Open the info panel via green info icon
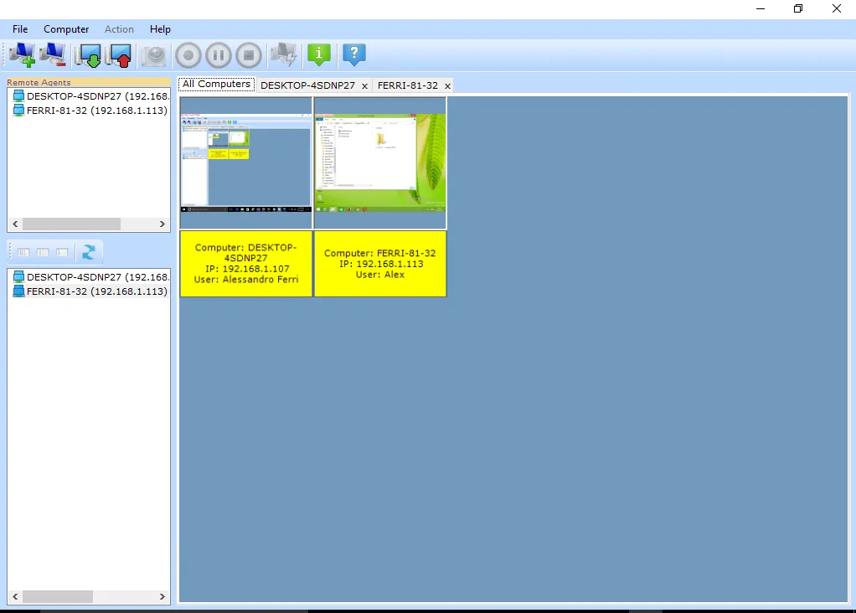Viewport: 856px width, 613px height. coord(318,54)
